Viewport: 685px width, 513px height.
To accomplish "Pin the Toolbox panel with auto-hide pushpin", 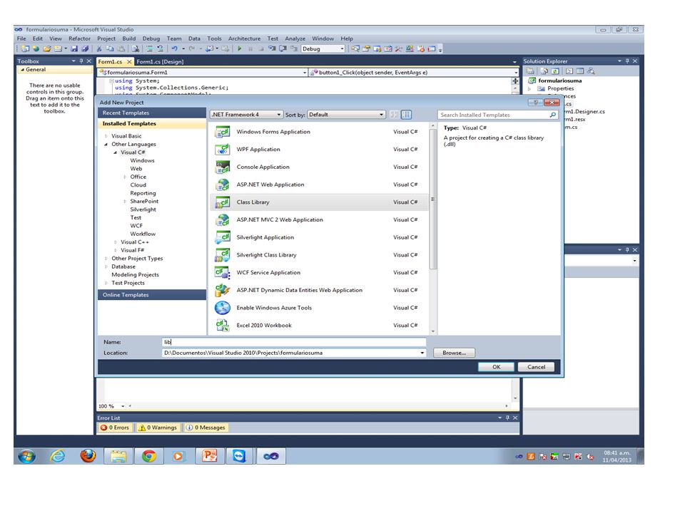I will tap(81, 61).
